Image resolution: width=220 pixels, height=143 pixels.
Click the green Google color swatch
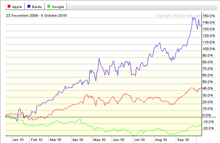click(x=49, y=7)
